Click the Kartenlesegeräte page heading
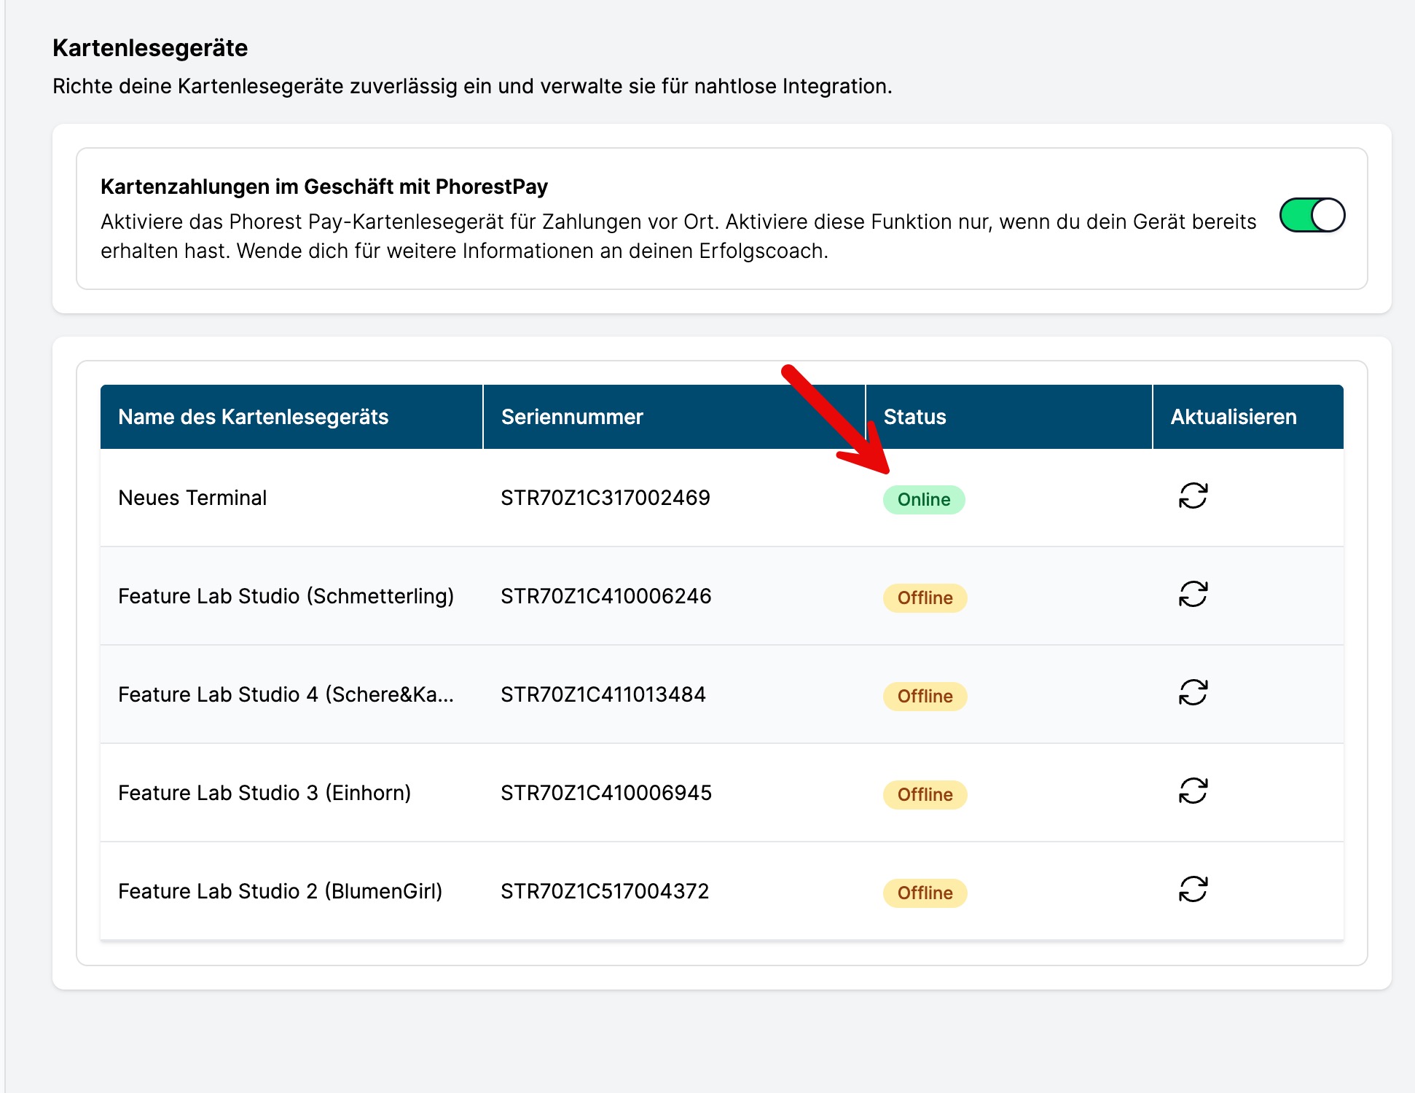1415x1093 pixels. (150, 48)
